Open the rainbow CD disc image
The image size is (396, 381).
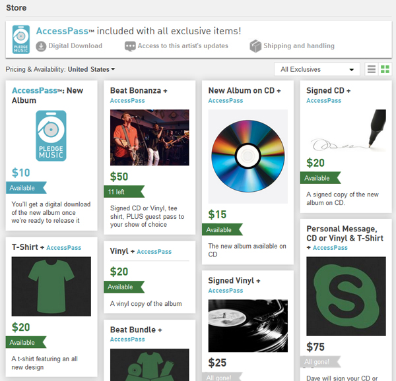(x=247, y=156)
